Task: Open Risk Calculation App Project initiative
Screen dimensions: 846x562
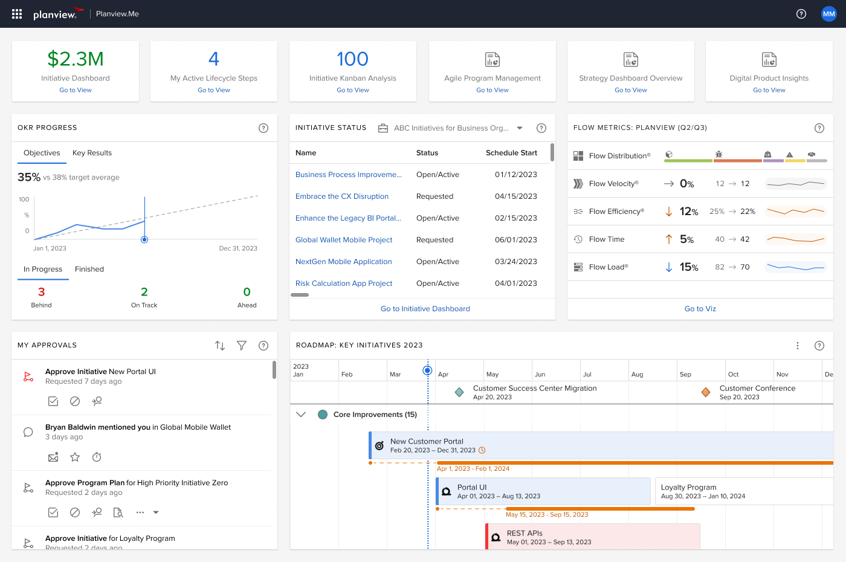Action: tap(344, 283)
